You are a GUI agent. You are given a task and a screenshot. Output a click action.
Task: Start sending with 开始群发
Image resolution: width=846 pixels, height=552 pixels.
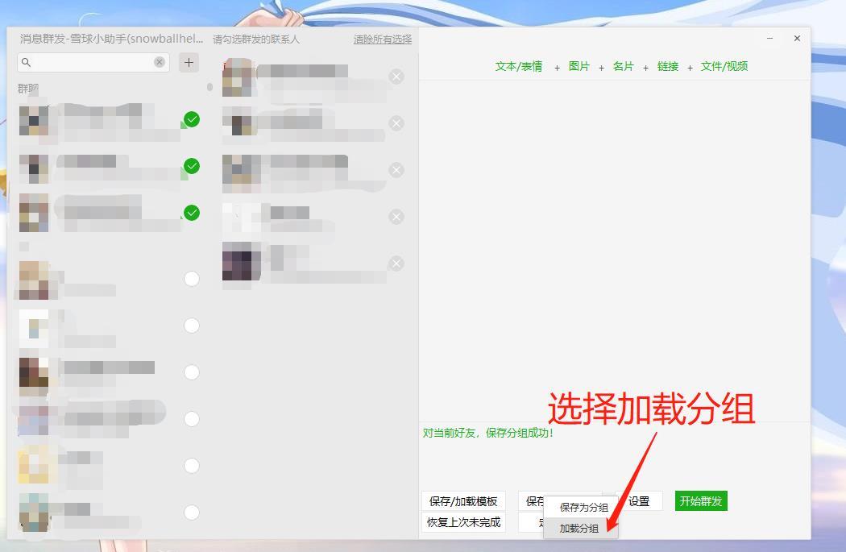tap(701, 501)
